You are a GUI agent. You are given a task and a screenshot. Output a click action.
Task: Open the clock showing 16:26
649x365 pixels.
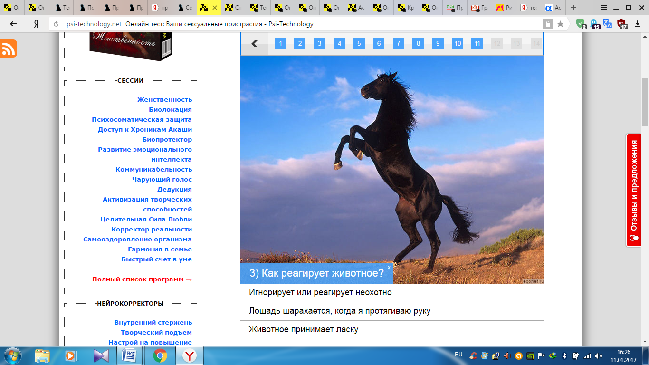[x=624, y=352]
